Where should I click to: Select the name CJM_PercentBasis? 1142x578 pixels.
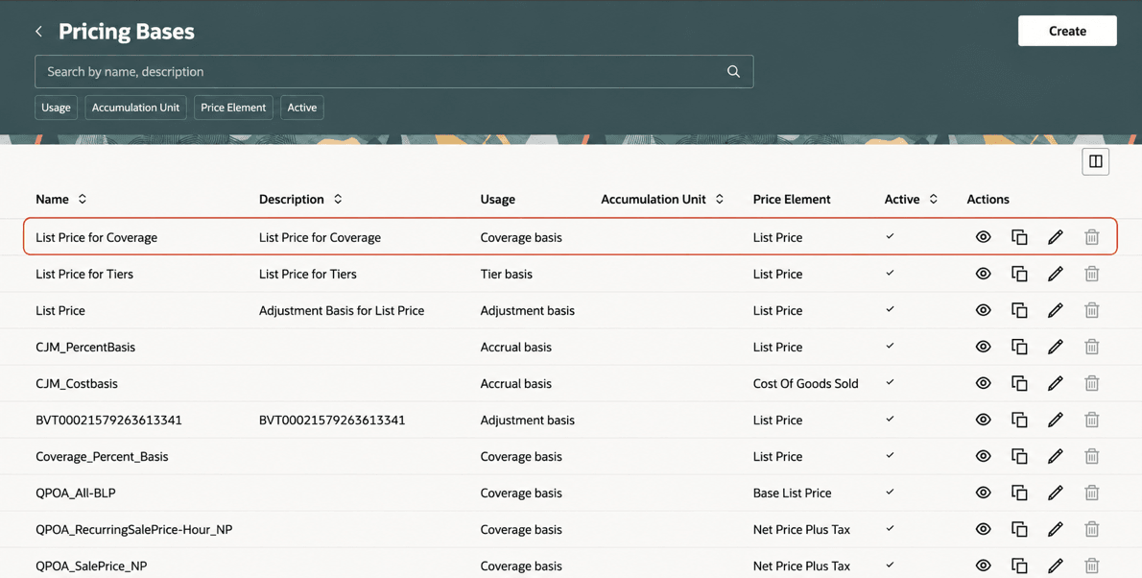click(85, 347)
